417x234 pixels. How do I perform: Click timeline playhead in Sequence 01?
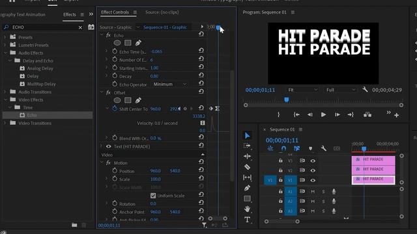pyautogui.click(x=364, y=149)
